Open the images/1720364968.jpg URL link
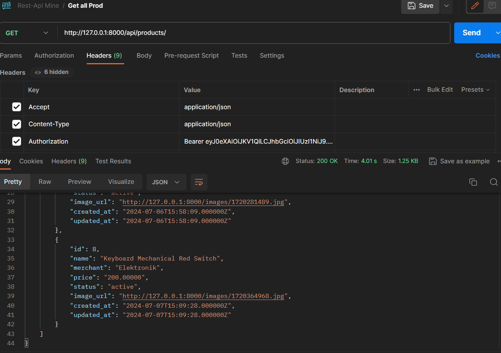Image resolution: width=501 pixels, height=353 pixels. point(203,296)
